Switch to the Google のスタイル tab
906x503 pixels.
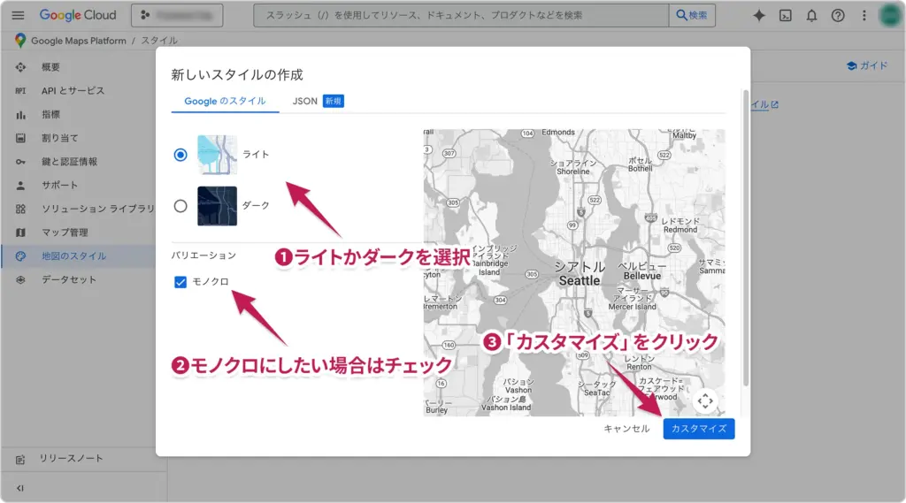click(x=225, y=101)
